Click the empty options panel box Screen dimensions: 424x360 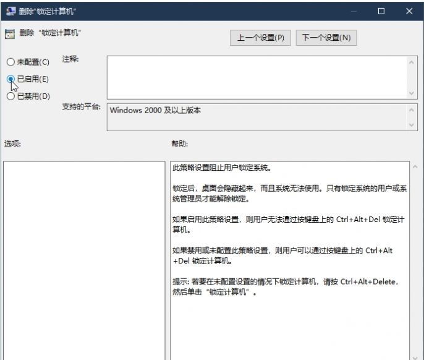[x=84, y=260]
